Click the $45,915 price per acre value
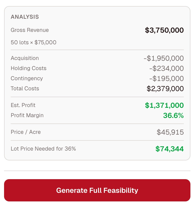Image resolution: width=196 pixels, height=208 pixels. point(170,132)
